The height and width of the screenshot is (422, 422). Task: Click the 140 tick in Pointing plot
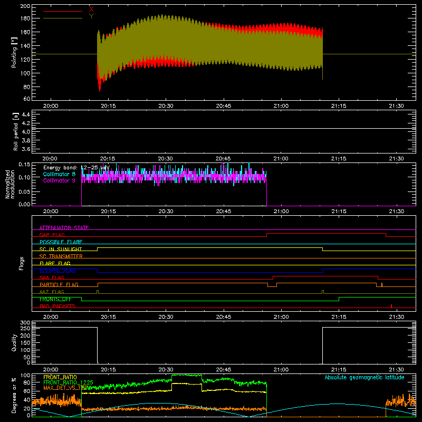(x=25, y=46)
